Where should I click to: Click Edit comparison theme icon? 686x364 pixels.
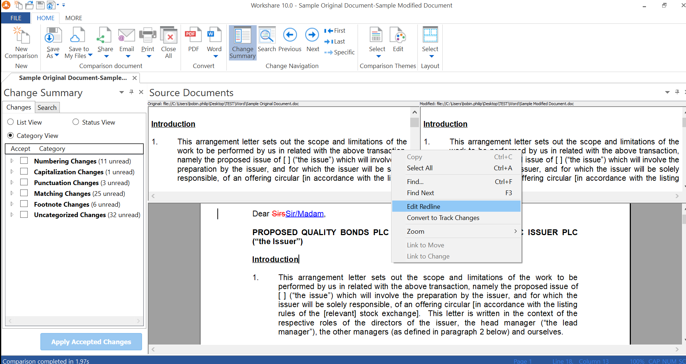[398, 36]
